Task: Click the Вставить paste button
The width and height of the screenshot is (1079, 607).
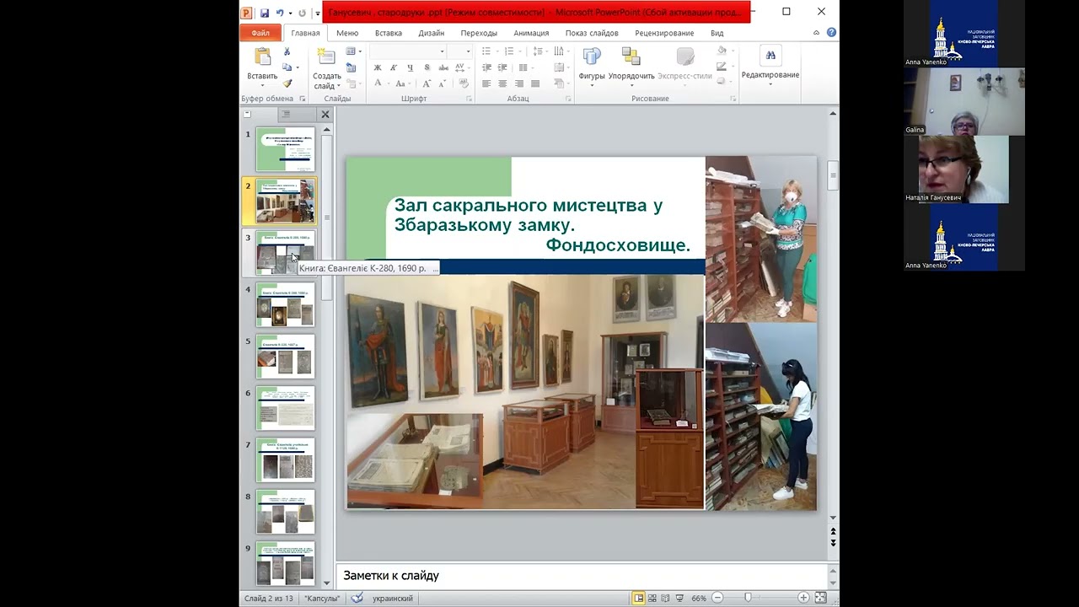Action: pos(262,67)
